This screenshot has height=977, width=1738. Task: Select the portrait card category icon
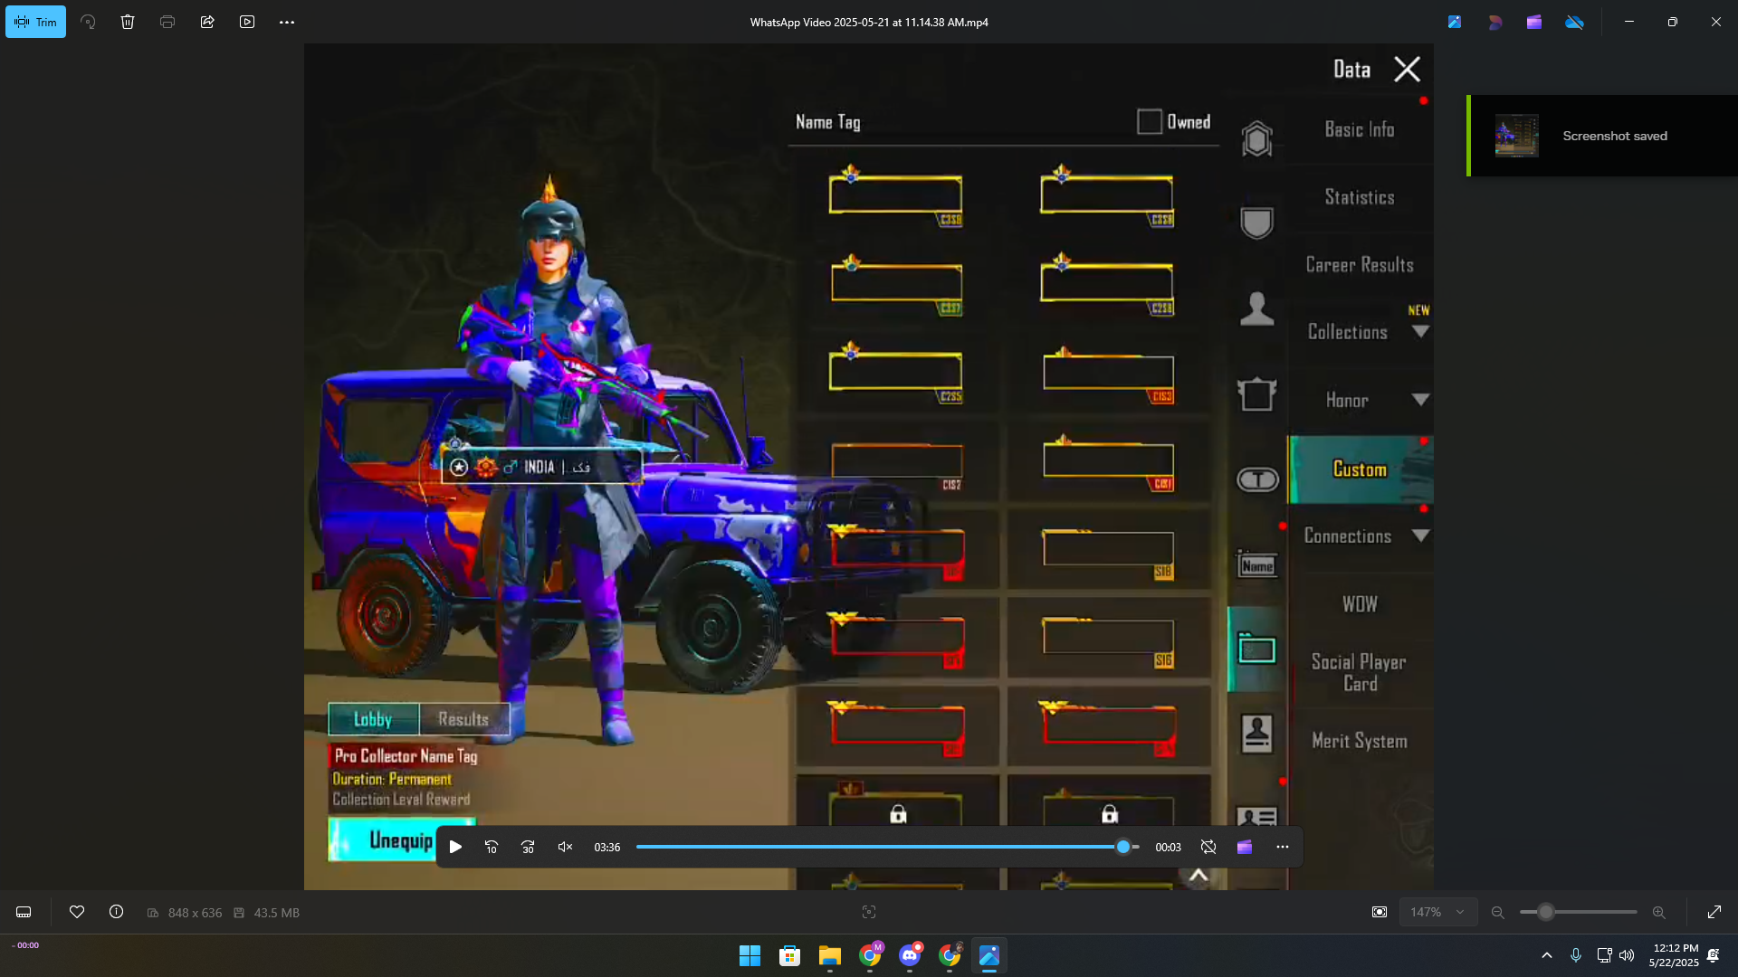[x=1256, y=734]
